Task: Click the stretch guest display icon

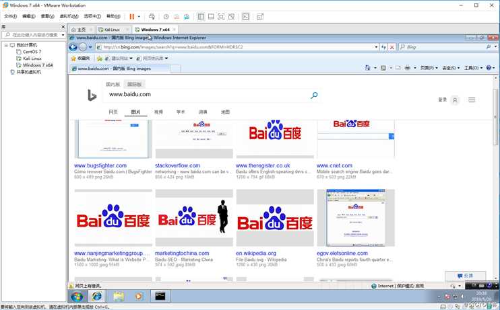Action: click(x=260, y=17)
